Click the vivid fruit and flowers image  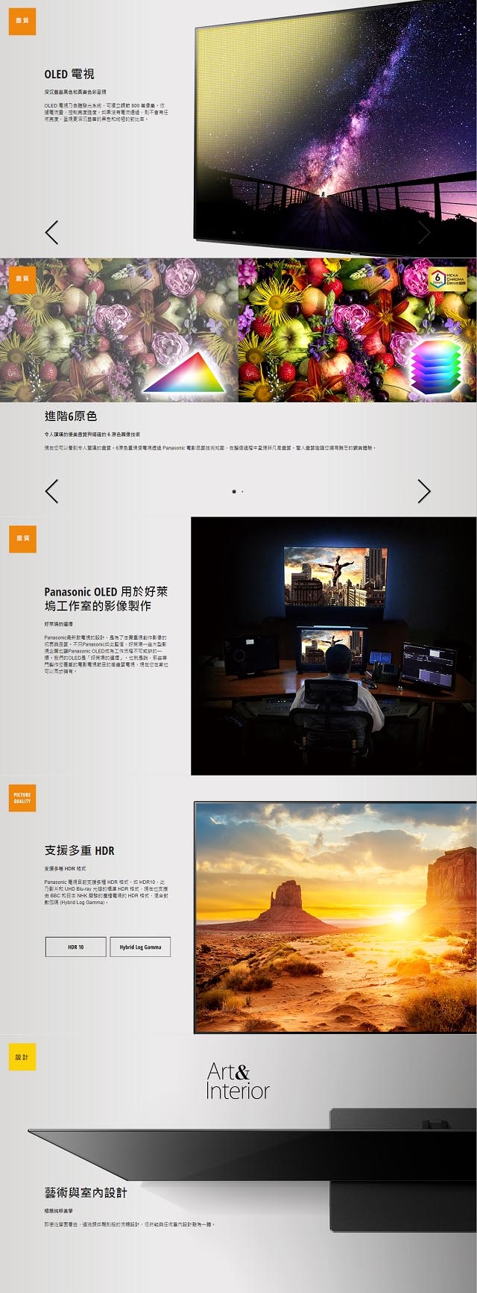(x=358, y=330)
